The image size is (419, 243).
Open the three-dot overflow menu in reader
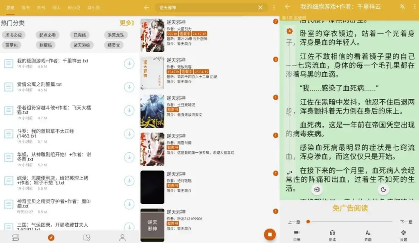[x=414, y=7]
